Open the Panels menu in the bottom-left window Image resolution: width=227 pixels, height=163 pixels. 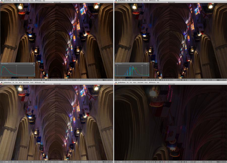point(32,82)
